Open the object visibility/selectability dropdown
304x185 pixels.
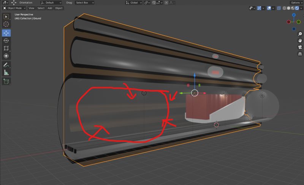point(252,8)
